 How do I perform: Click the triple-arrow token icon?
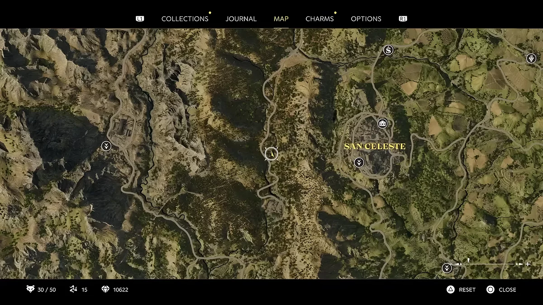73,290
